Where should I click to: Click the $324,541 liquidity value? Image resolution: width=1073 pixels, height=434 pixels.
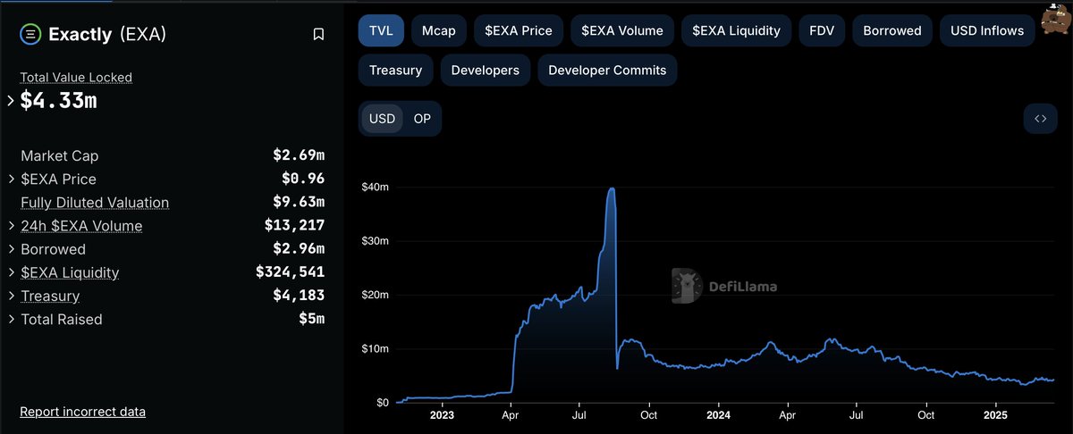(290, 272)
